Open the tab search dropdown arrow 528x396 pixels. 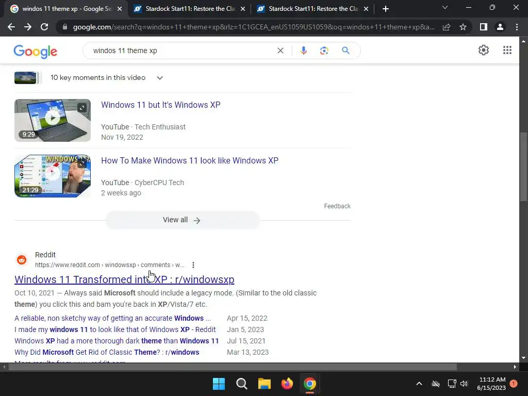445,7
